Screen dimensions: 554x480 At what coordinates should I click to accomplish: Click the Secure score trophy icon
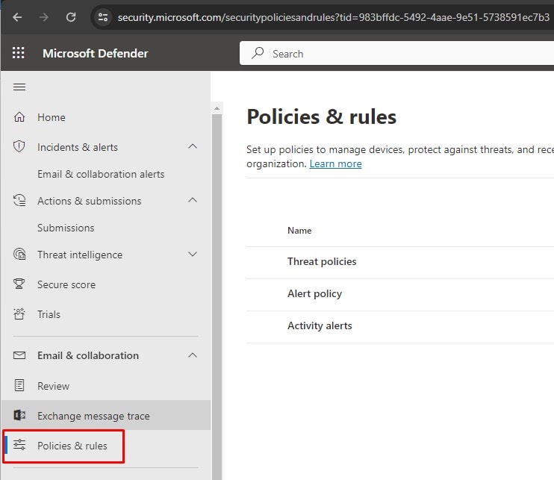pyautogui.click(x=19, y=284)
